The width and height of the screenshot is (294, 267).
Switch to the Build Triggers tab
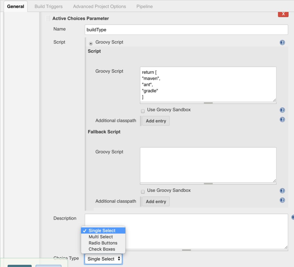click(48, 6)
